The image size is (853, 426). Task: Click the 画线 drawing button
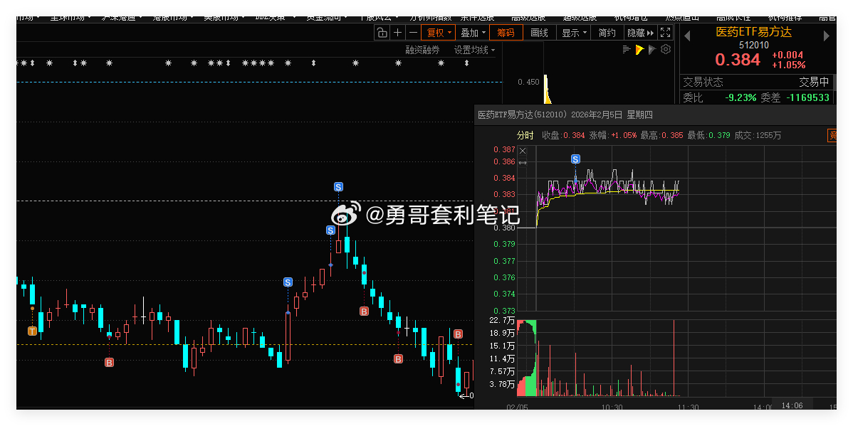540,32
